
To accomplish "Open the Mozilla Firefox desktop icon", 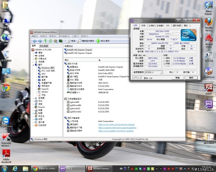I will tap(209, 25).
